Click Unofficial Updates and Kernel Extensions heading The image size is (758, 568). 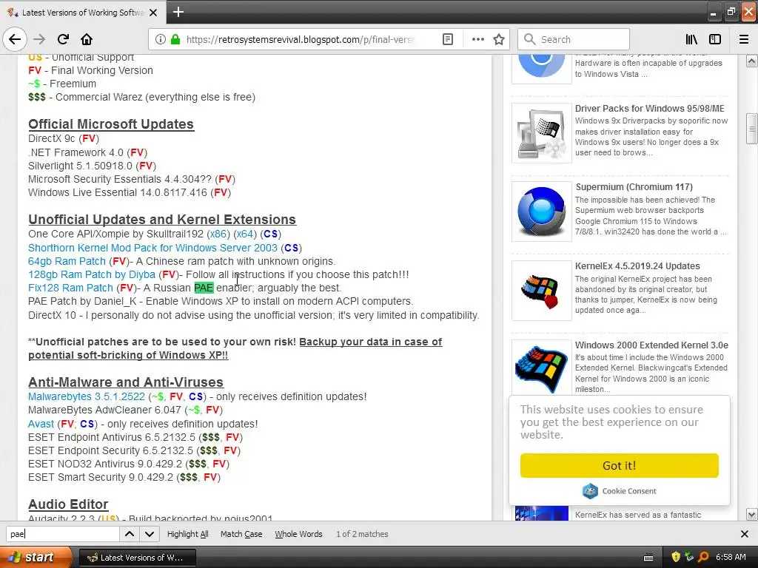tap(162, 219)
